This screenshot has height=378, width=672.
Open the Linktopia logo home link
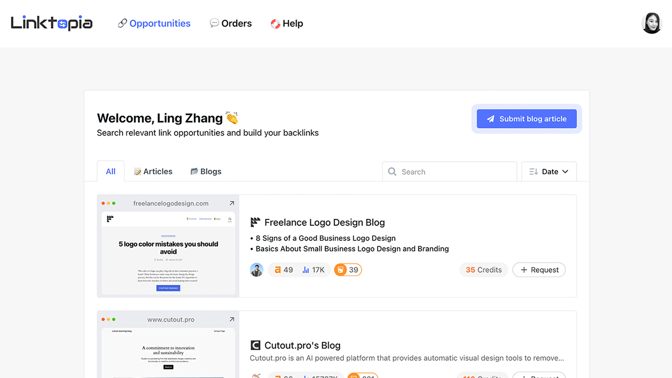(x=51, y=23)
